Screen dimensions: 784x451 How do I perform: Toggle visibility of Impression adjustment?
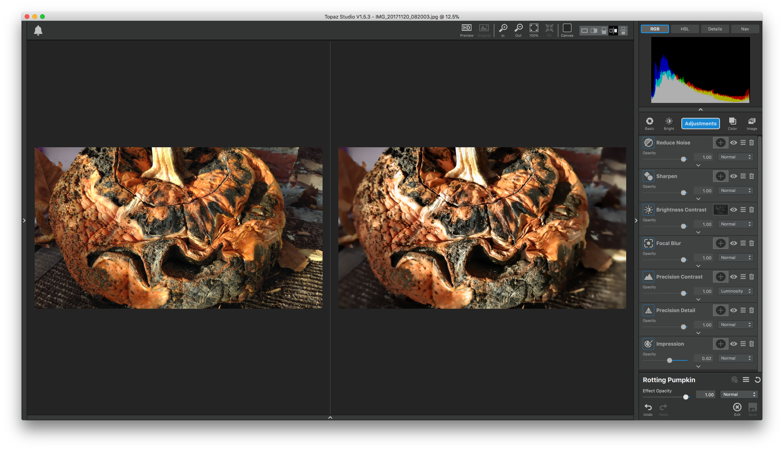pos(733,344)
